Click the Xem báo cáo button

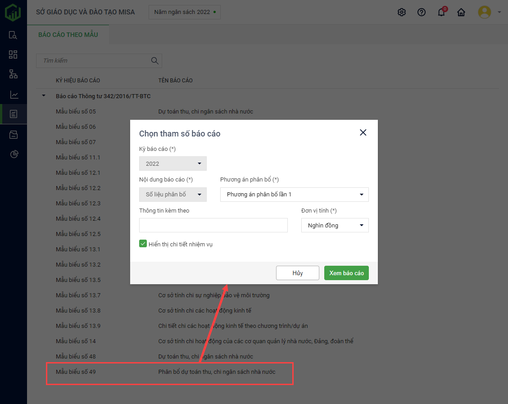[x=346, y=273]
